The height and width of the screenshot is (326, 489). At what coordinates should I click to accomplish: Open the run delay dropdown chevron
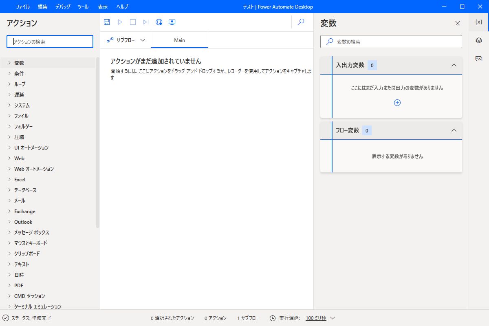332,318
